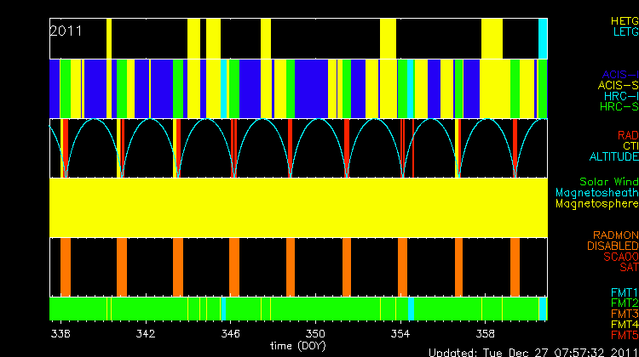Click the RADMON legend label

pos(614,235)
